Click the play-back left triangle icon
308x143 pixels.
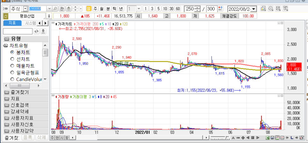248,138
